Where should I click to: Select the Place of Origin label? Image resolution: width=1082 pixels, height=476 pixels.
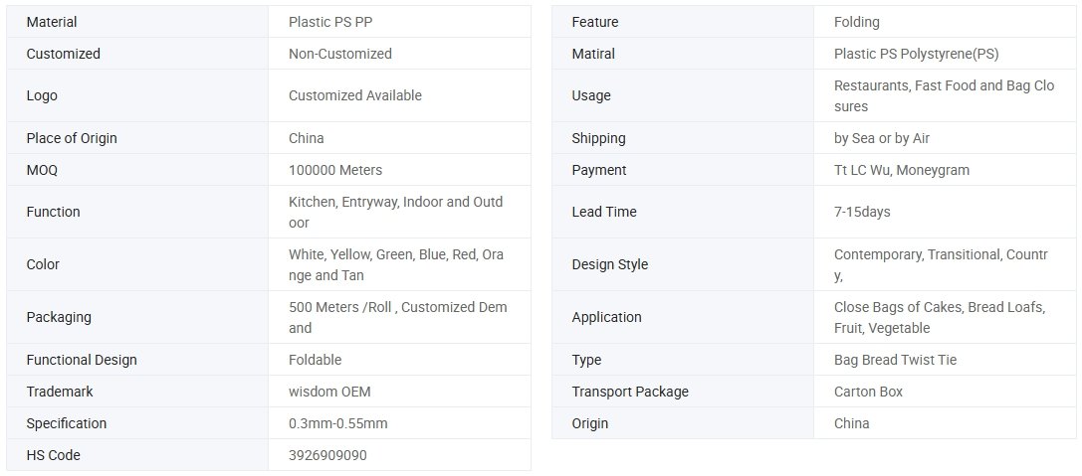pos(72,138)
